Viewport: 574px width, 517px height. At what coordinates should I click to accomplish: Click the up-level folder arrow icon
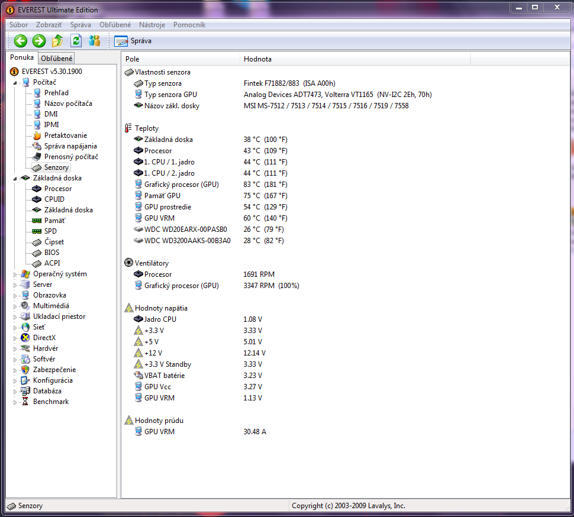[57, 41]
